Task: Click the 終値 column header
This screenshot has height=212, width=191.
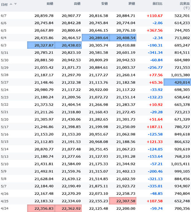Action: click(x=132, y=4)
